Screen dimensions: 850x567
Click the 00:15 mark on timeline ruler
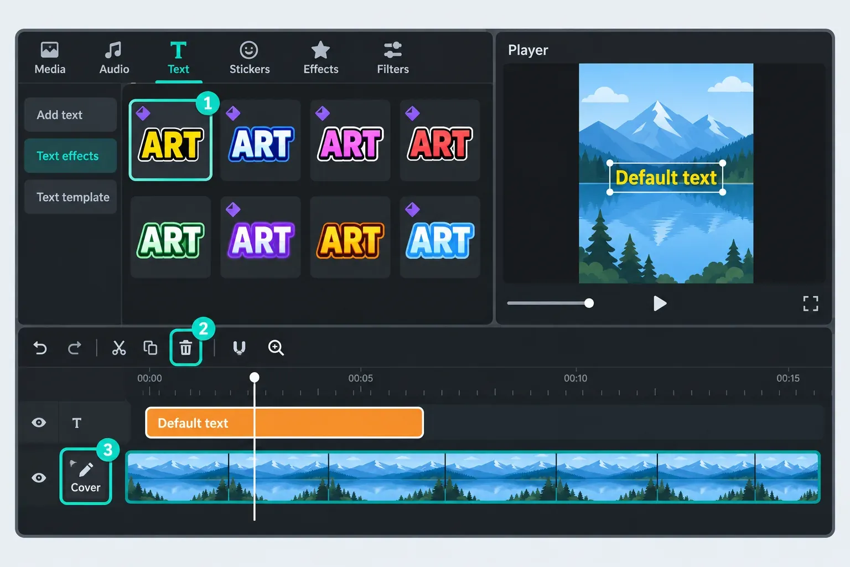coord(788,378)
